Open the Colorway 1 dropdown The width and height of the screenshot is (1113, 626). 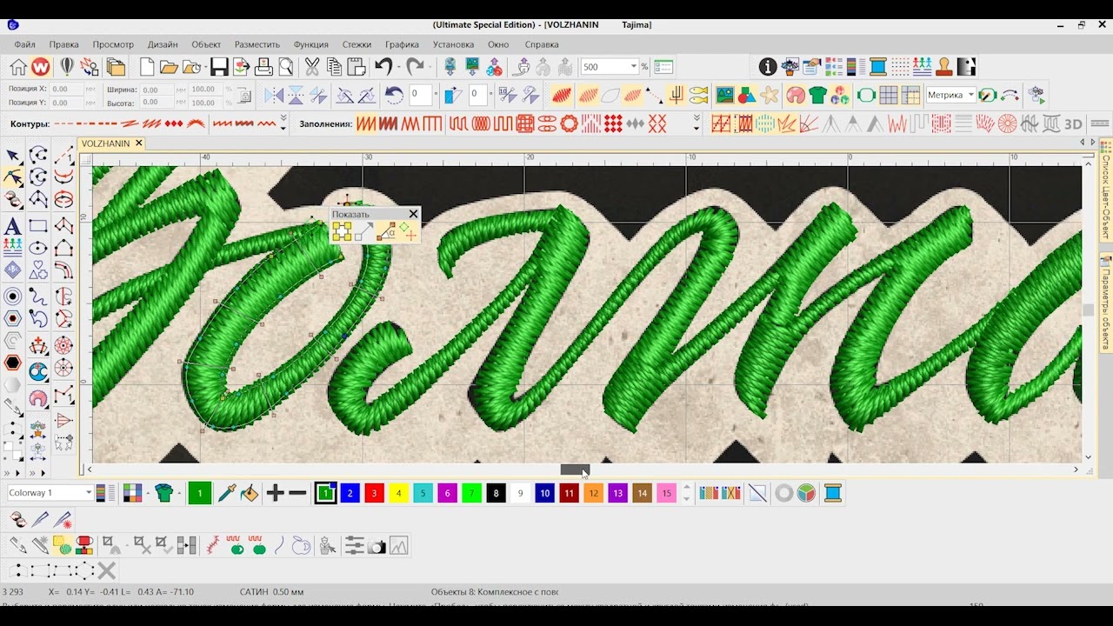[x=89, y=493]
